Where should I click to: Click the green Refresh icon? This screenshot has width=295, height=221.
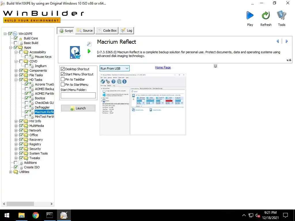pos(266,16)
